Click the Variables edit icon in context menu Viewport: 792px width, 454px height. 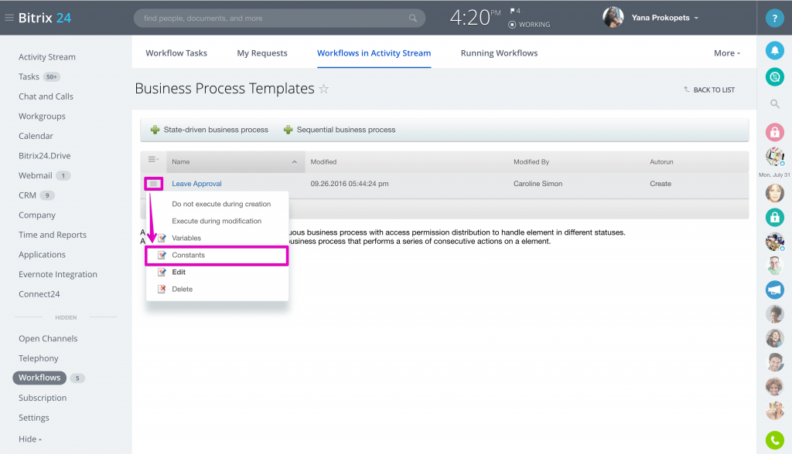(x=162, y=238)
